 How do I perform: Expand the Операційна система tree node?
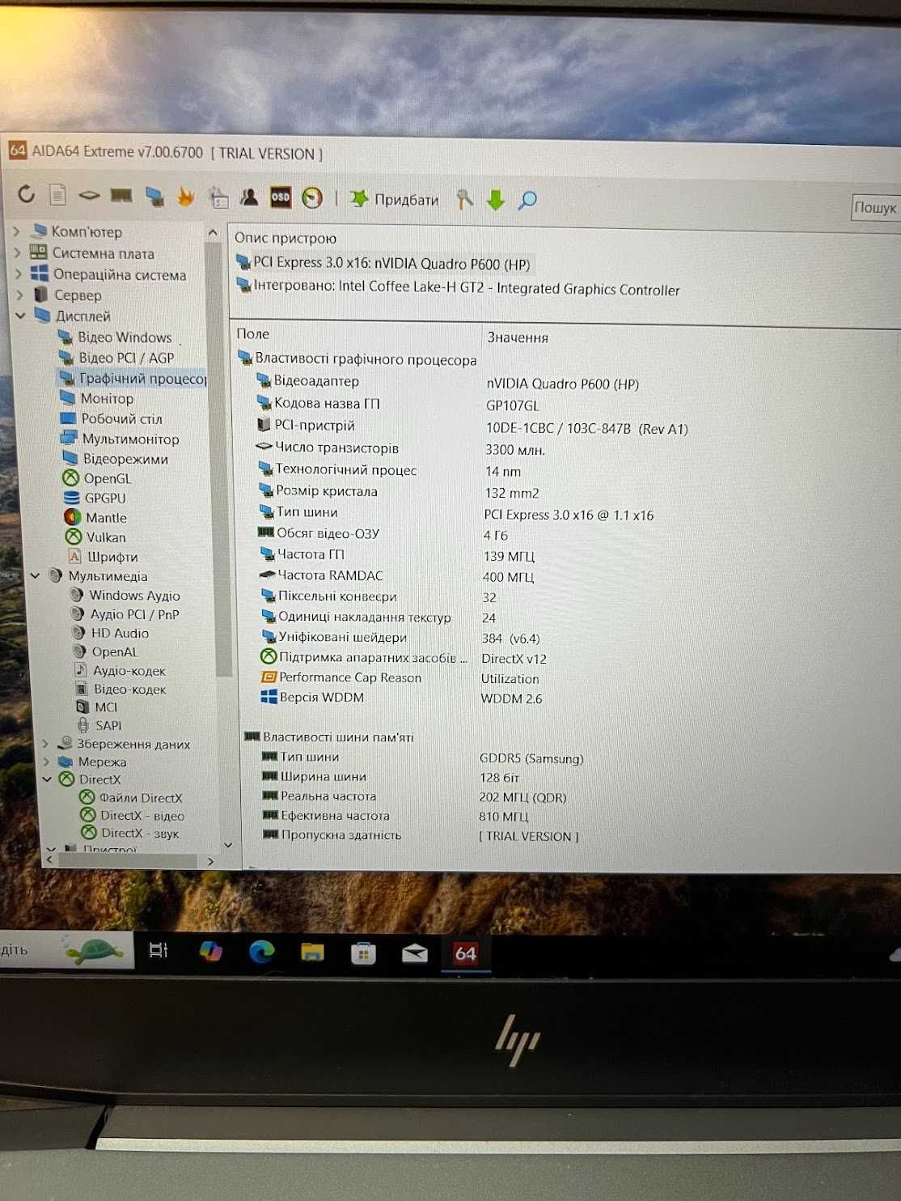pyautogui.click(x=18, y=274)
